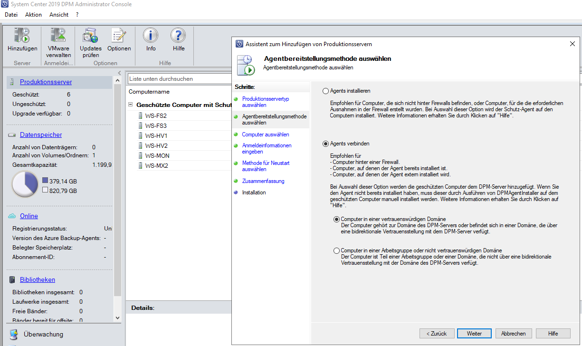The width and height of the screenshot is (582, 346).
Task: Open the ? help menu
Action: (77, 15)
